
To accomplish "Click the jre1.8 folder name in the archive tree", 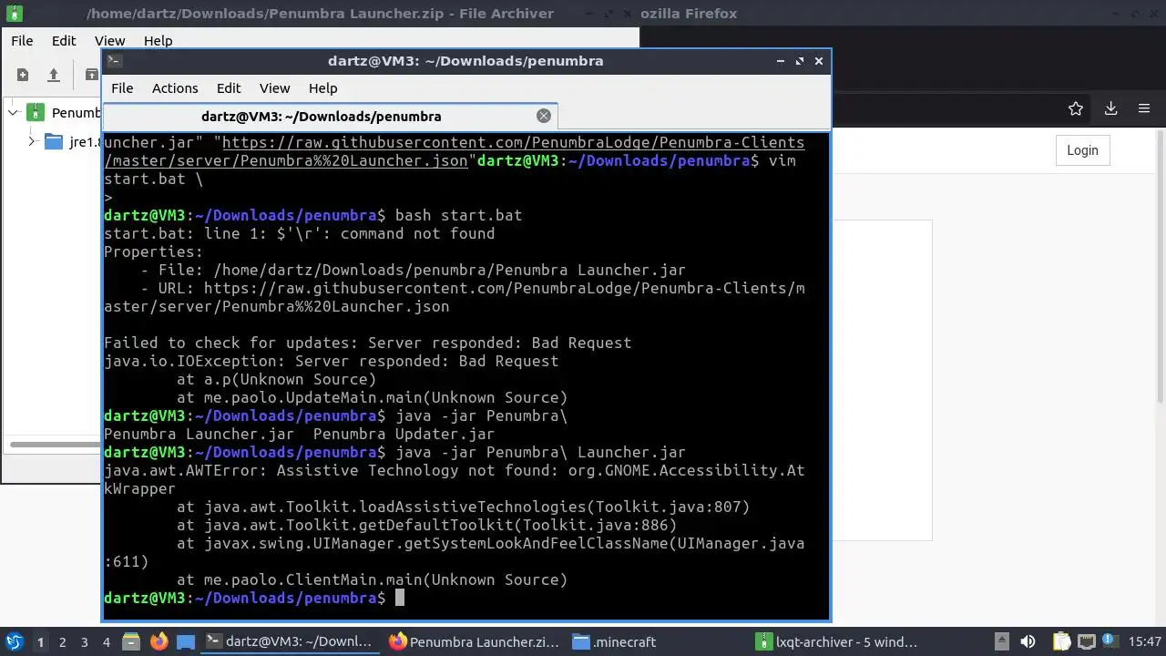I will click(x=86, y=142).
